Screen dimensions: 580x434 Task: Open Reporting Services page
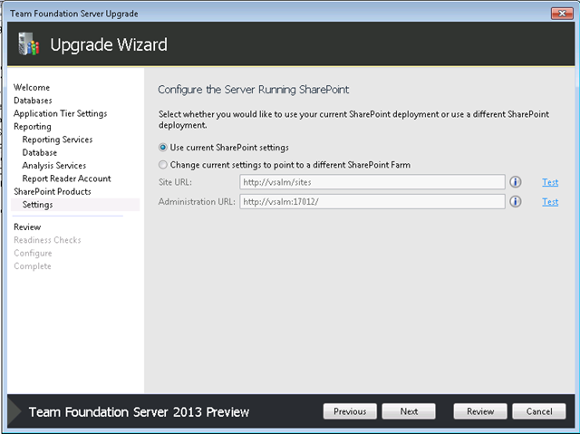pos(57,140)
